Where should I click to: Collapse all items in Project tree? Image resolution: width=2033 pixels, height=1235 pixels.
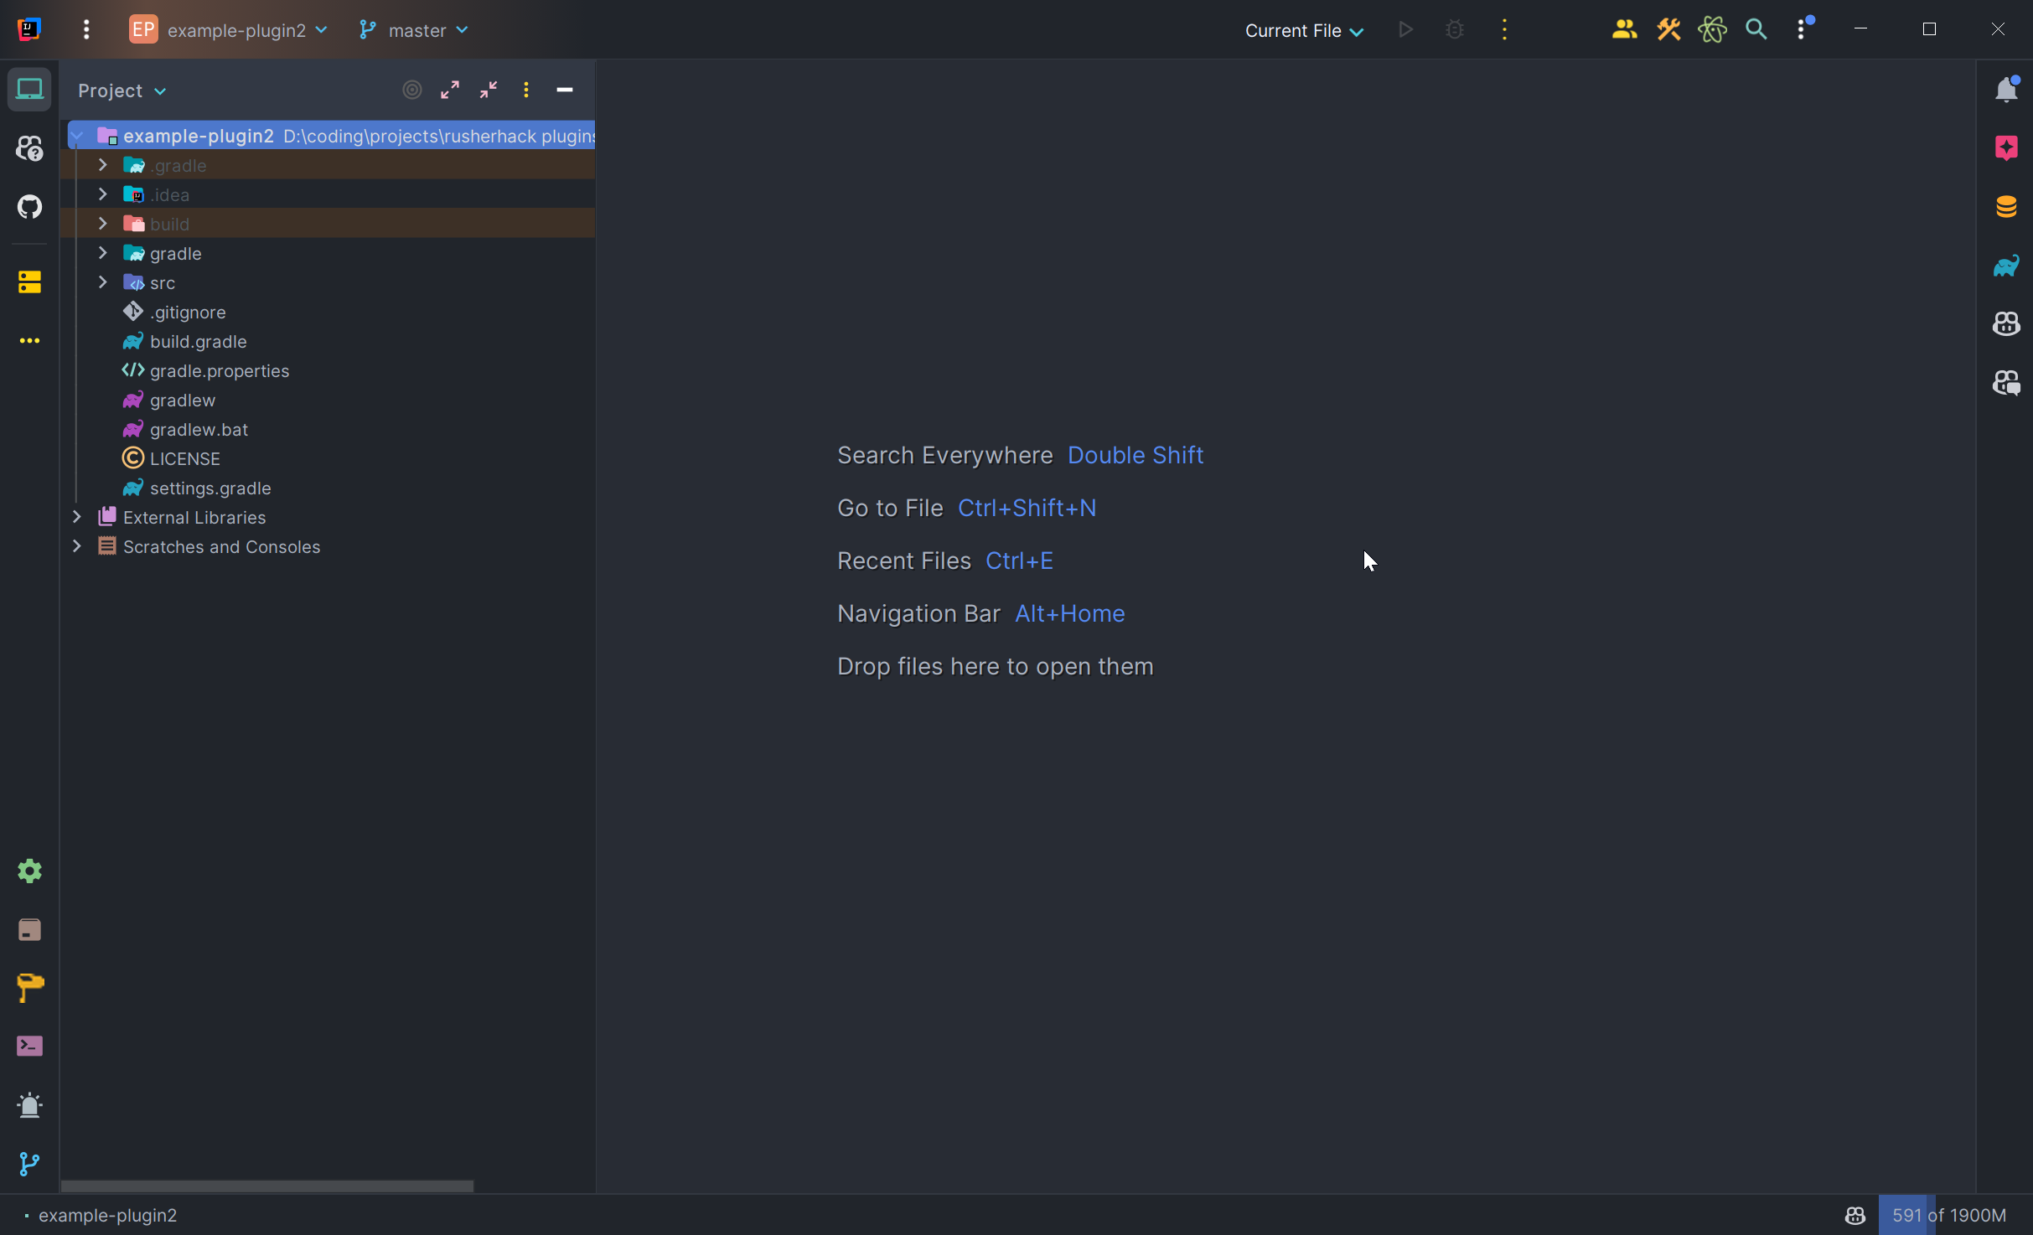click(x=489, y=90)
